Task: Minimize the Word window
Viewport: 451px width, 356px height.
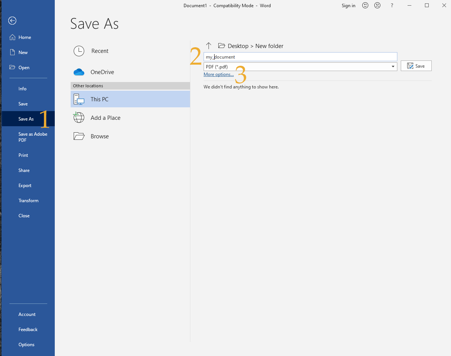Action: tap(409, 5)
